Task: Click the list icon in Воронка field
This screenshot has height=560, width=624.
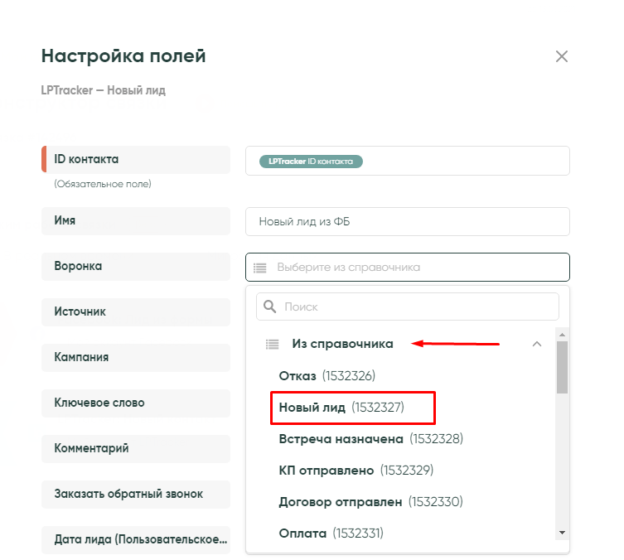Action: (260, 268)
